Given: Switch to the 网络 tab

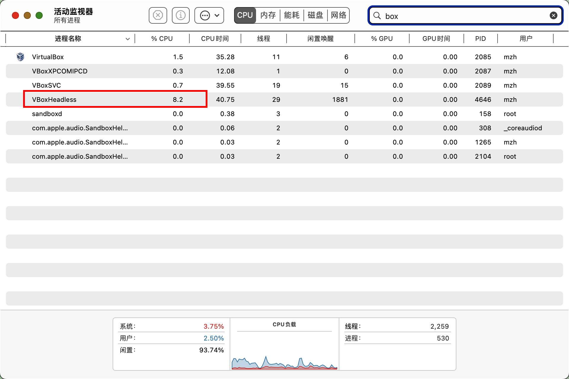Looking at the screenshot, I should click(338, 15).
